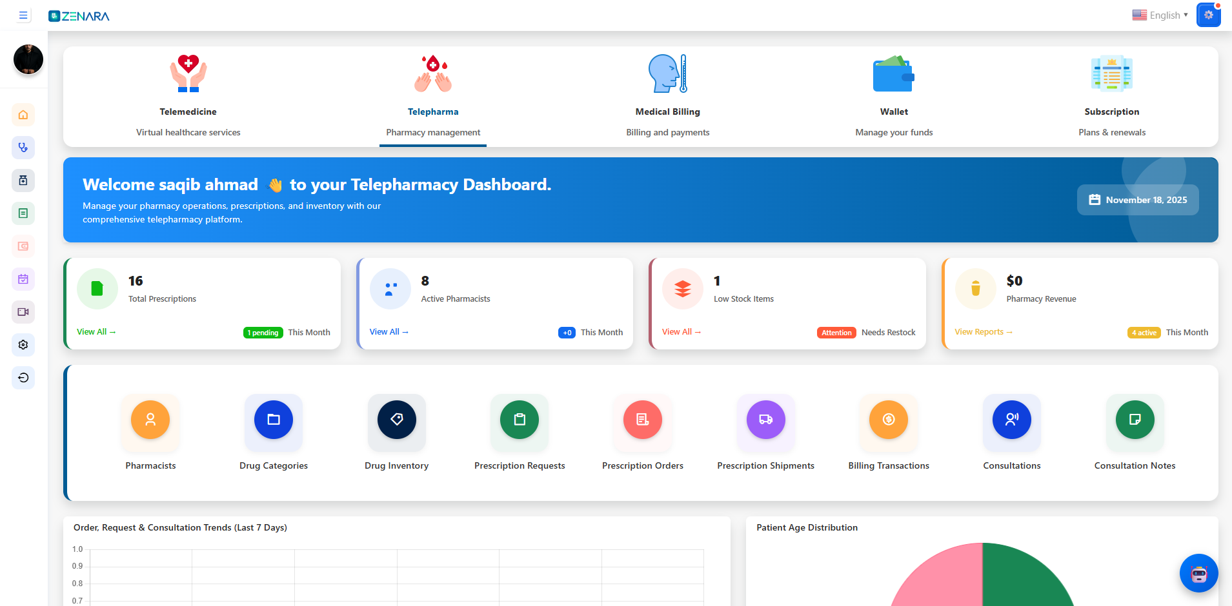Click the user profile avatar
Image resolution: width=1232 pixels, height=606 pixels.
pyautogui.click(x=28, y=59)
